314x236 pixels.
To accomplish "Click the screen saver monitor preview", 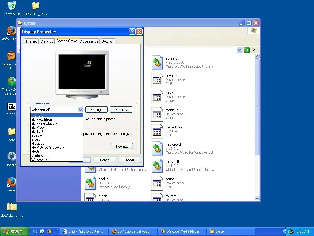I will (x=82, y=74).
